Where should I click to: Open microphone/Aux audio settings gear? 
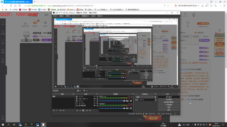pos(131,101)
